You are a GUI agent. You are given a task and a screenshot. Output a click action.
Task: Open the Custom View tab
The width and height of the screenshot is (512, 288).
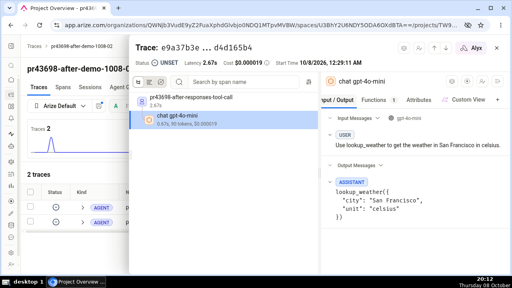click(463, 100)
